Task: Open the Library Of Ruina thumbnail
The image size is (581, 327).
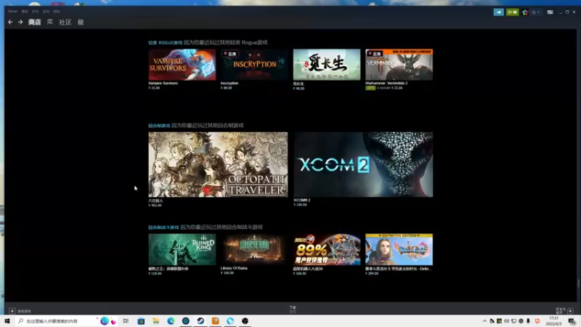Action: click(253, 249)
